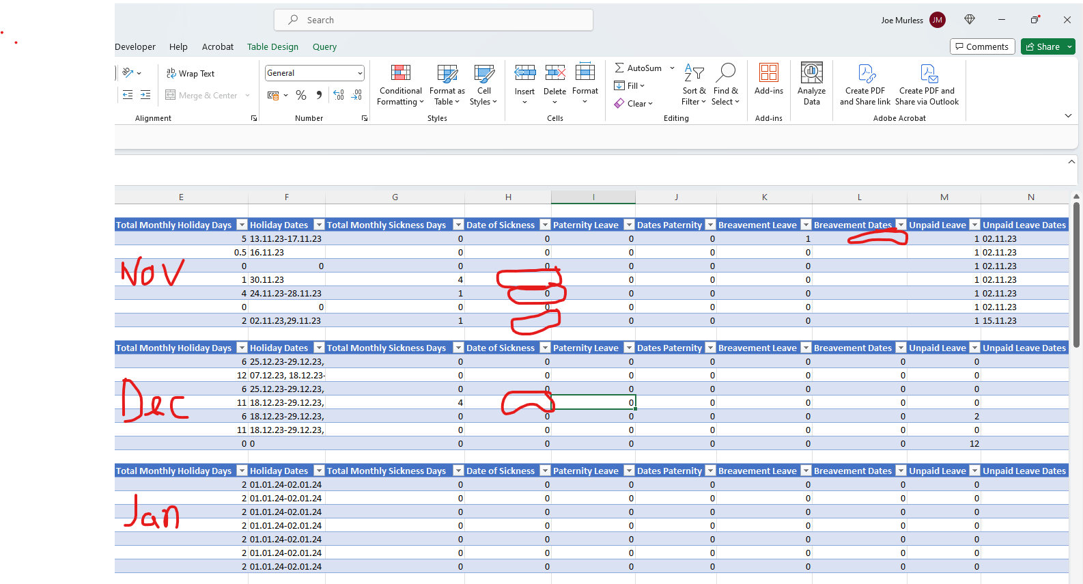Screen dimensions: 1083x584
Task: Select column I header
Action: tap(593, 197)
